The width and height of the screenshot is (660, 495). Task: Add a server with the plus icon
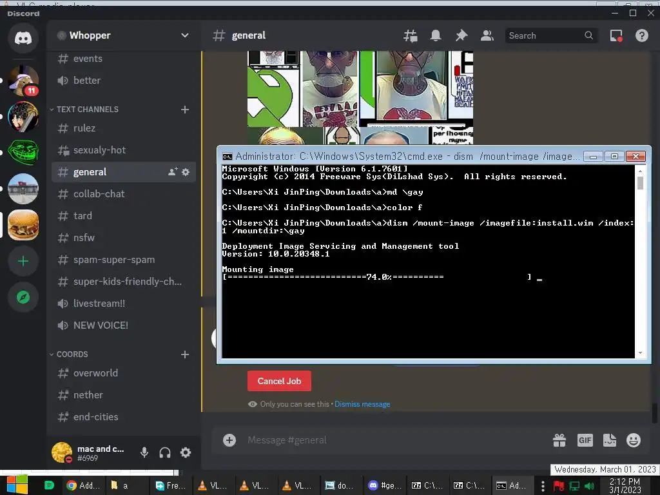coord(23,262)
